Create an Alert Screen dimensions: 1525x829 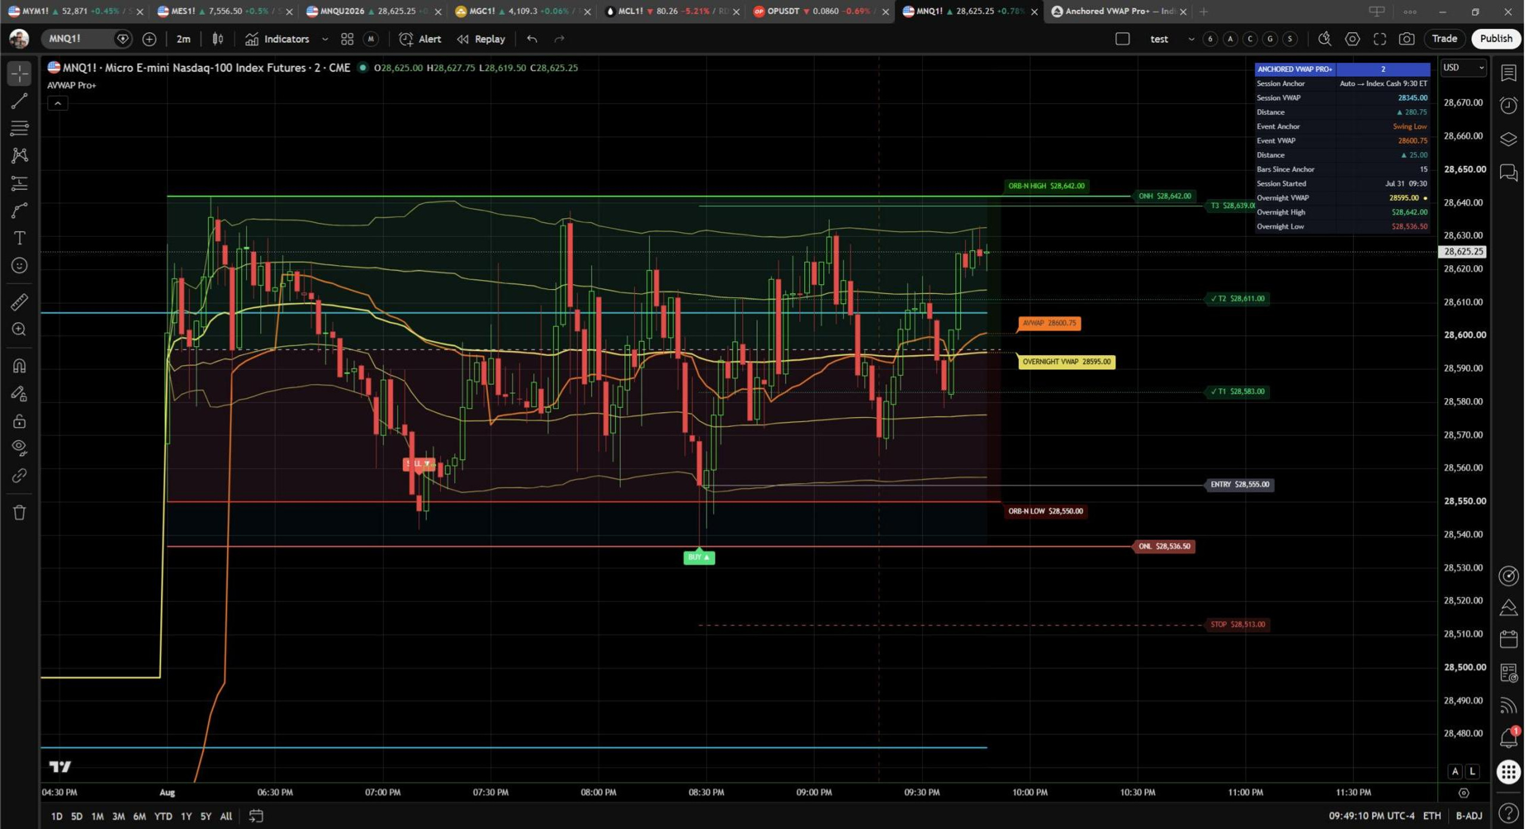(x=421, y=39)
